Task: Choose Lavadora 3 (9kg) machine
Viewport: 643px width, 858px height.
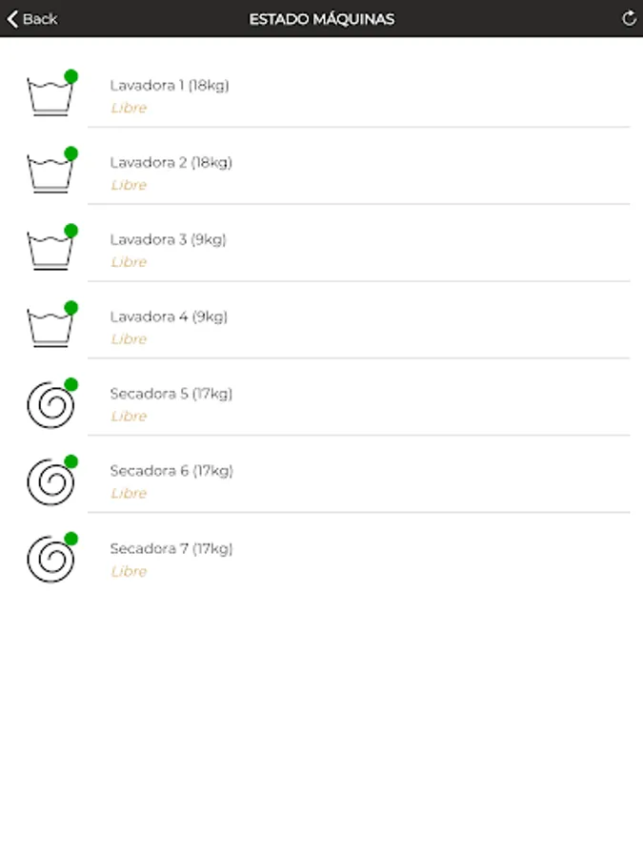Action: tap(322, 243)
